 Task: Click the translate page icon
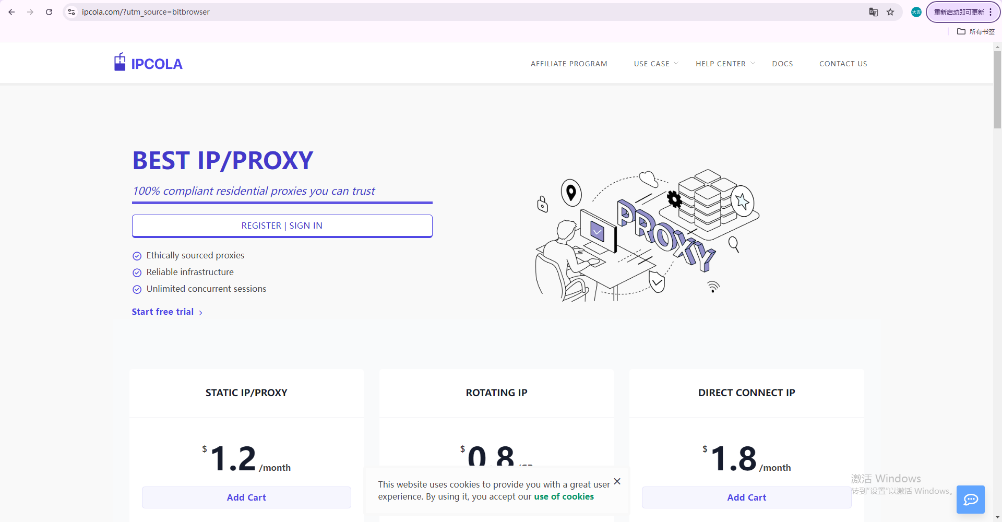pos(873,12)
